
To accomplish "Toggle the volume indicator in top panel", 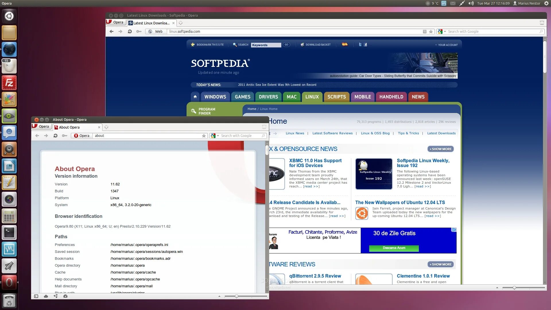I will 471,3.
